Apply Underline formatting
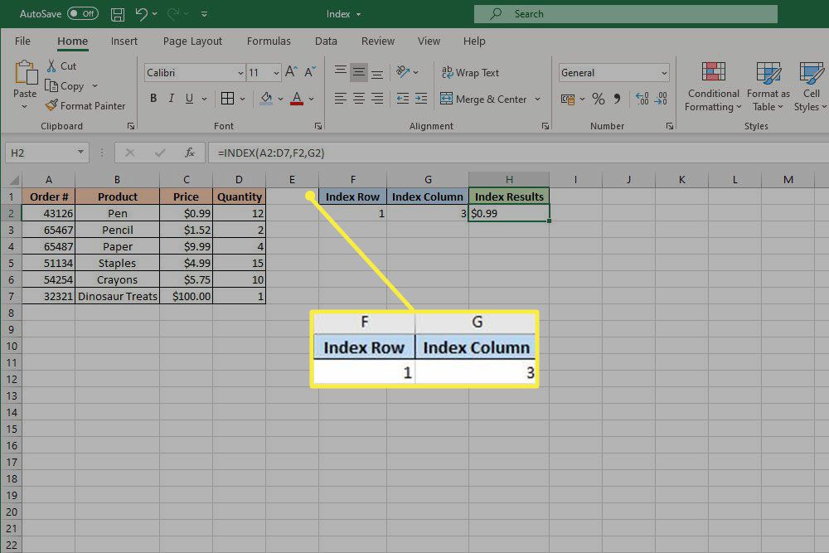Screen dimensions: 829x553 tap(189, 99)
